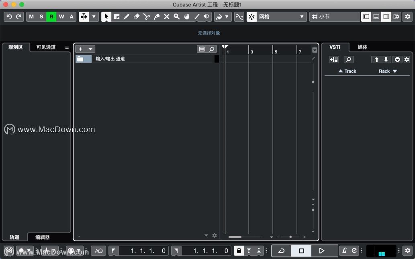415x259 pixels.
Task: Switch to the VSTi tab
Action: (335, 47)
